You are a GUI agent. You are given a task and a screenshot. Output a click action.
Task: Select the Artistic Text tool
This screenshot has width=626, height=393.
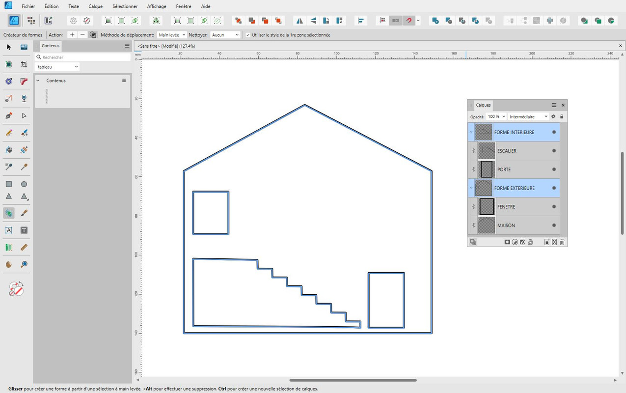[x=9, y=230]
